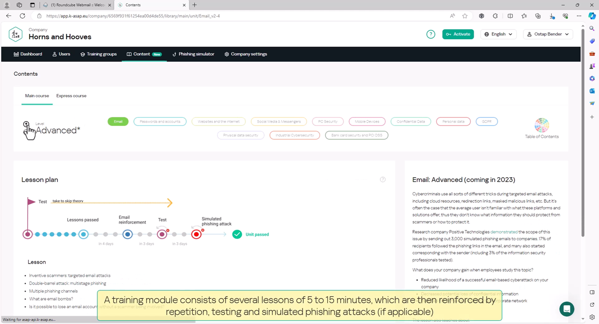
Task: Click the Lesson plan help icon
Action: (382, 180)
